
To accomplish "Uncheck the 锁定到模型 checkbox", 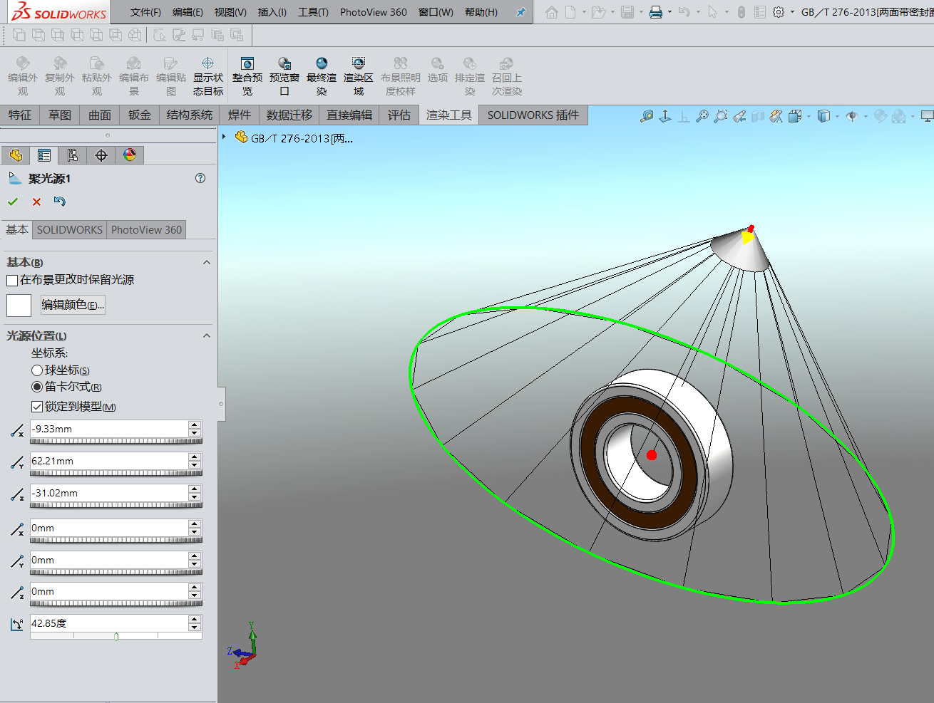I will pyautogui.click(x=37, y=406).
